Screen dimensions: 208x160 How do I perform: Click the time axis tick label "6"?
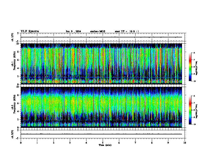click(119, 143)
